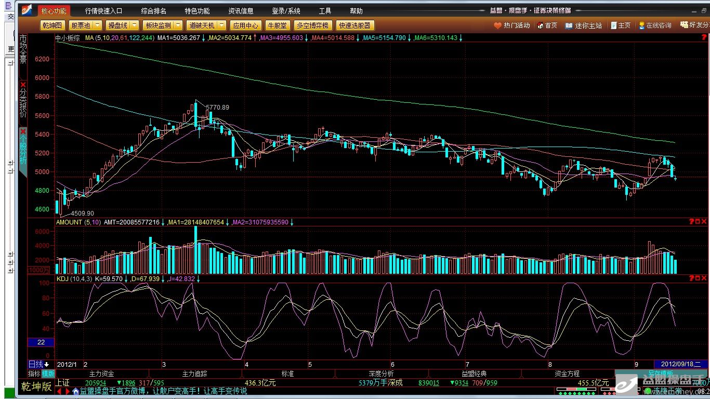Click the 热门活动 heart icon
The height and width of the screenshot is (399, 710).
[497, 25]
